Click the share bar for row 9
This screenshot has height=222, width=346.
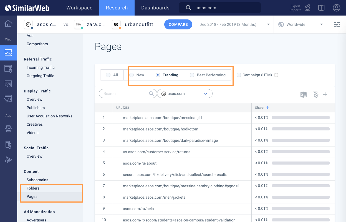(301, 209)
